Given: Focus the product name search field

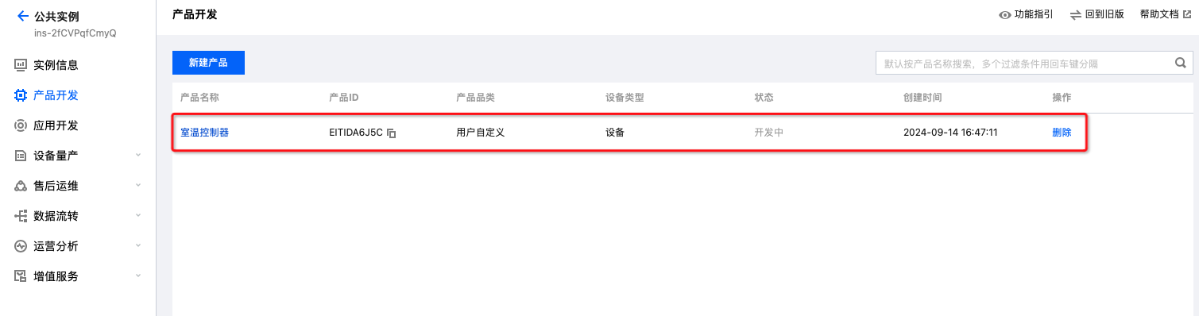Looking at the screenshot, I should [1023, 64].
